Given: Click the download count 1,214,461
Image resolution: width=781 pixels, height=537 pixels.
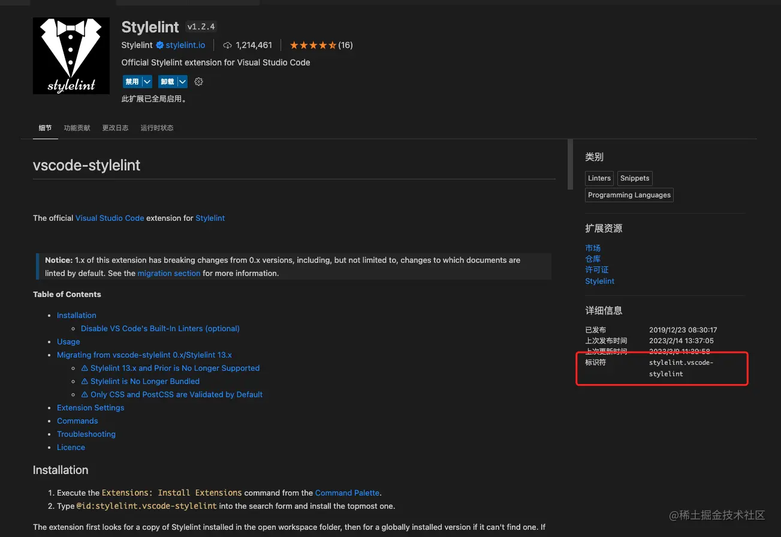Looking at the screenshot, I should coord(254,45).
